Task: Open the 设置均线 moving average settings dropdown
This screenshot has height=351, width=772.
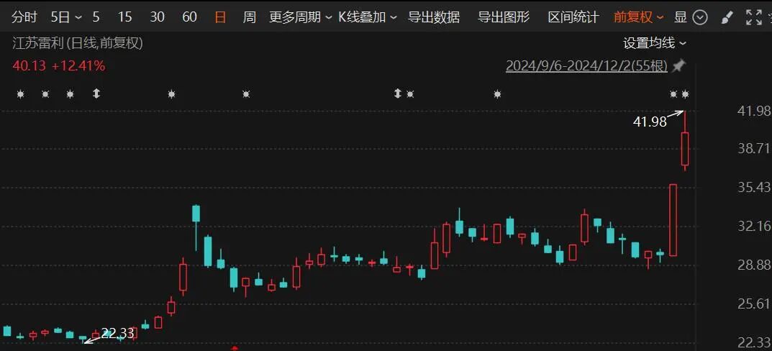Action: 654,43
